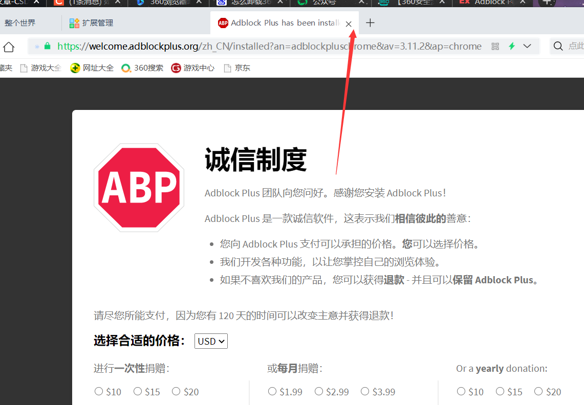The height and width of the screenshot is (405, 584).
Task: Open a new tab with the plus button
Action: 370,23
